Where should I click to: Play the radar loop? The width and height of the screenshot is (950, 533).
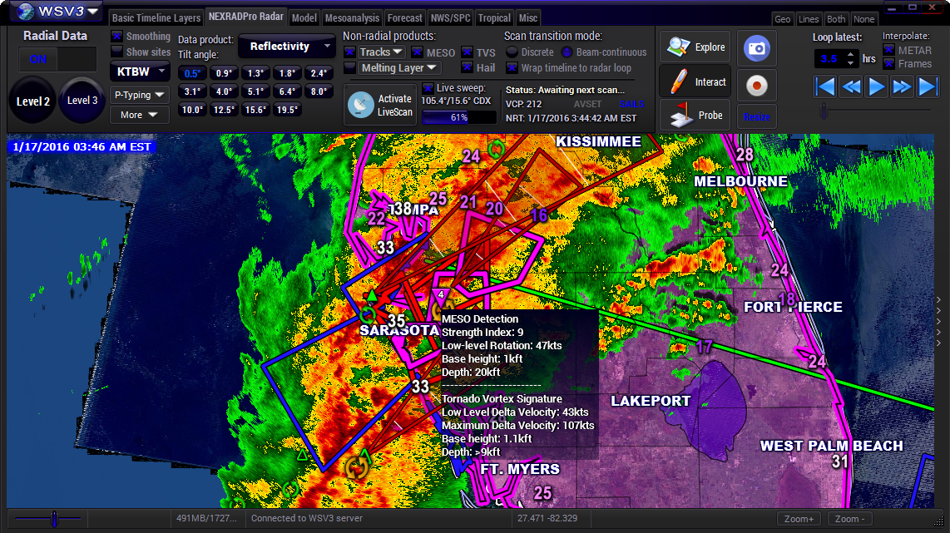(876, 87)
